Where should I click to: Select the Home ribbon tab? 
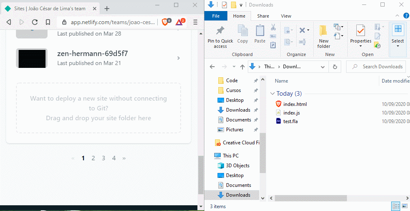tap(239, 16)
